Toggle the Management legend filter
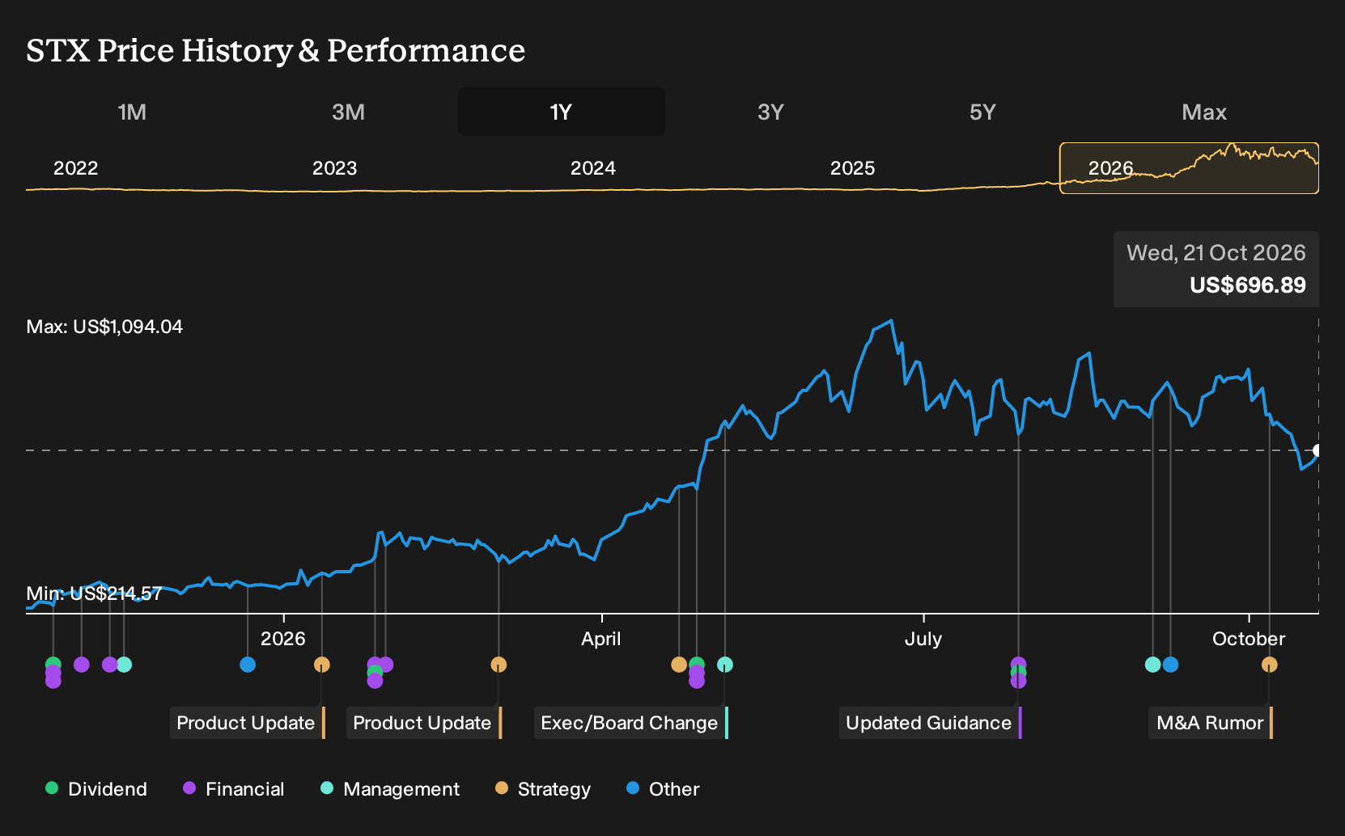Viewport: 1345px width, 836px height. [x=390, y=789]
